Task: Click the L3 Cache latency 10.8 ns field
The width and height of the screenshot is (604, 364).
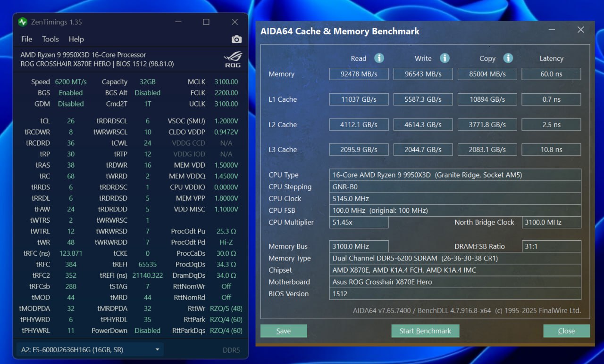Action: [551, 150]
